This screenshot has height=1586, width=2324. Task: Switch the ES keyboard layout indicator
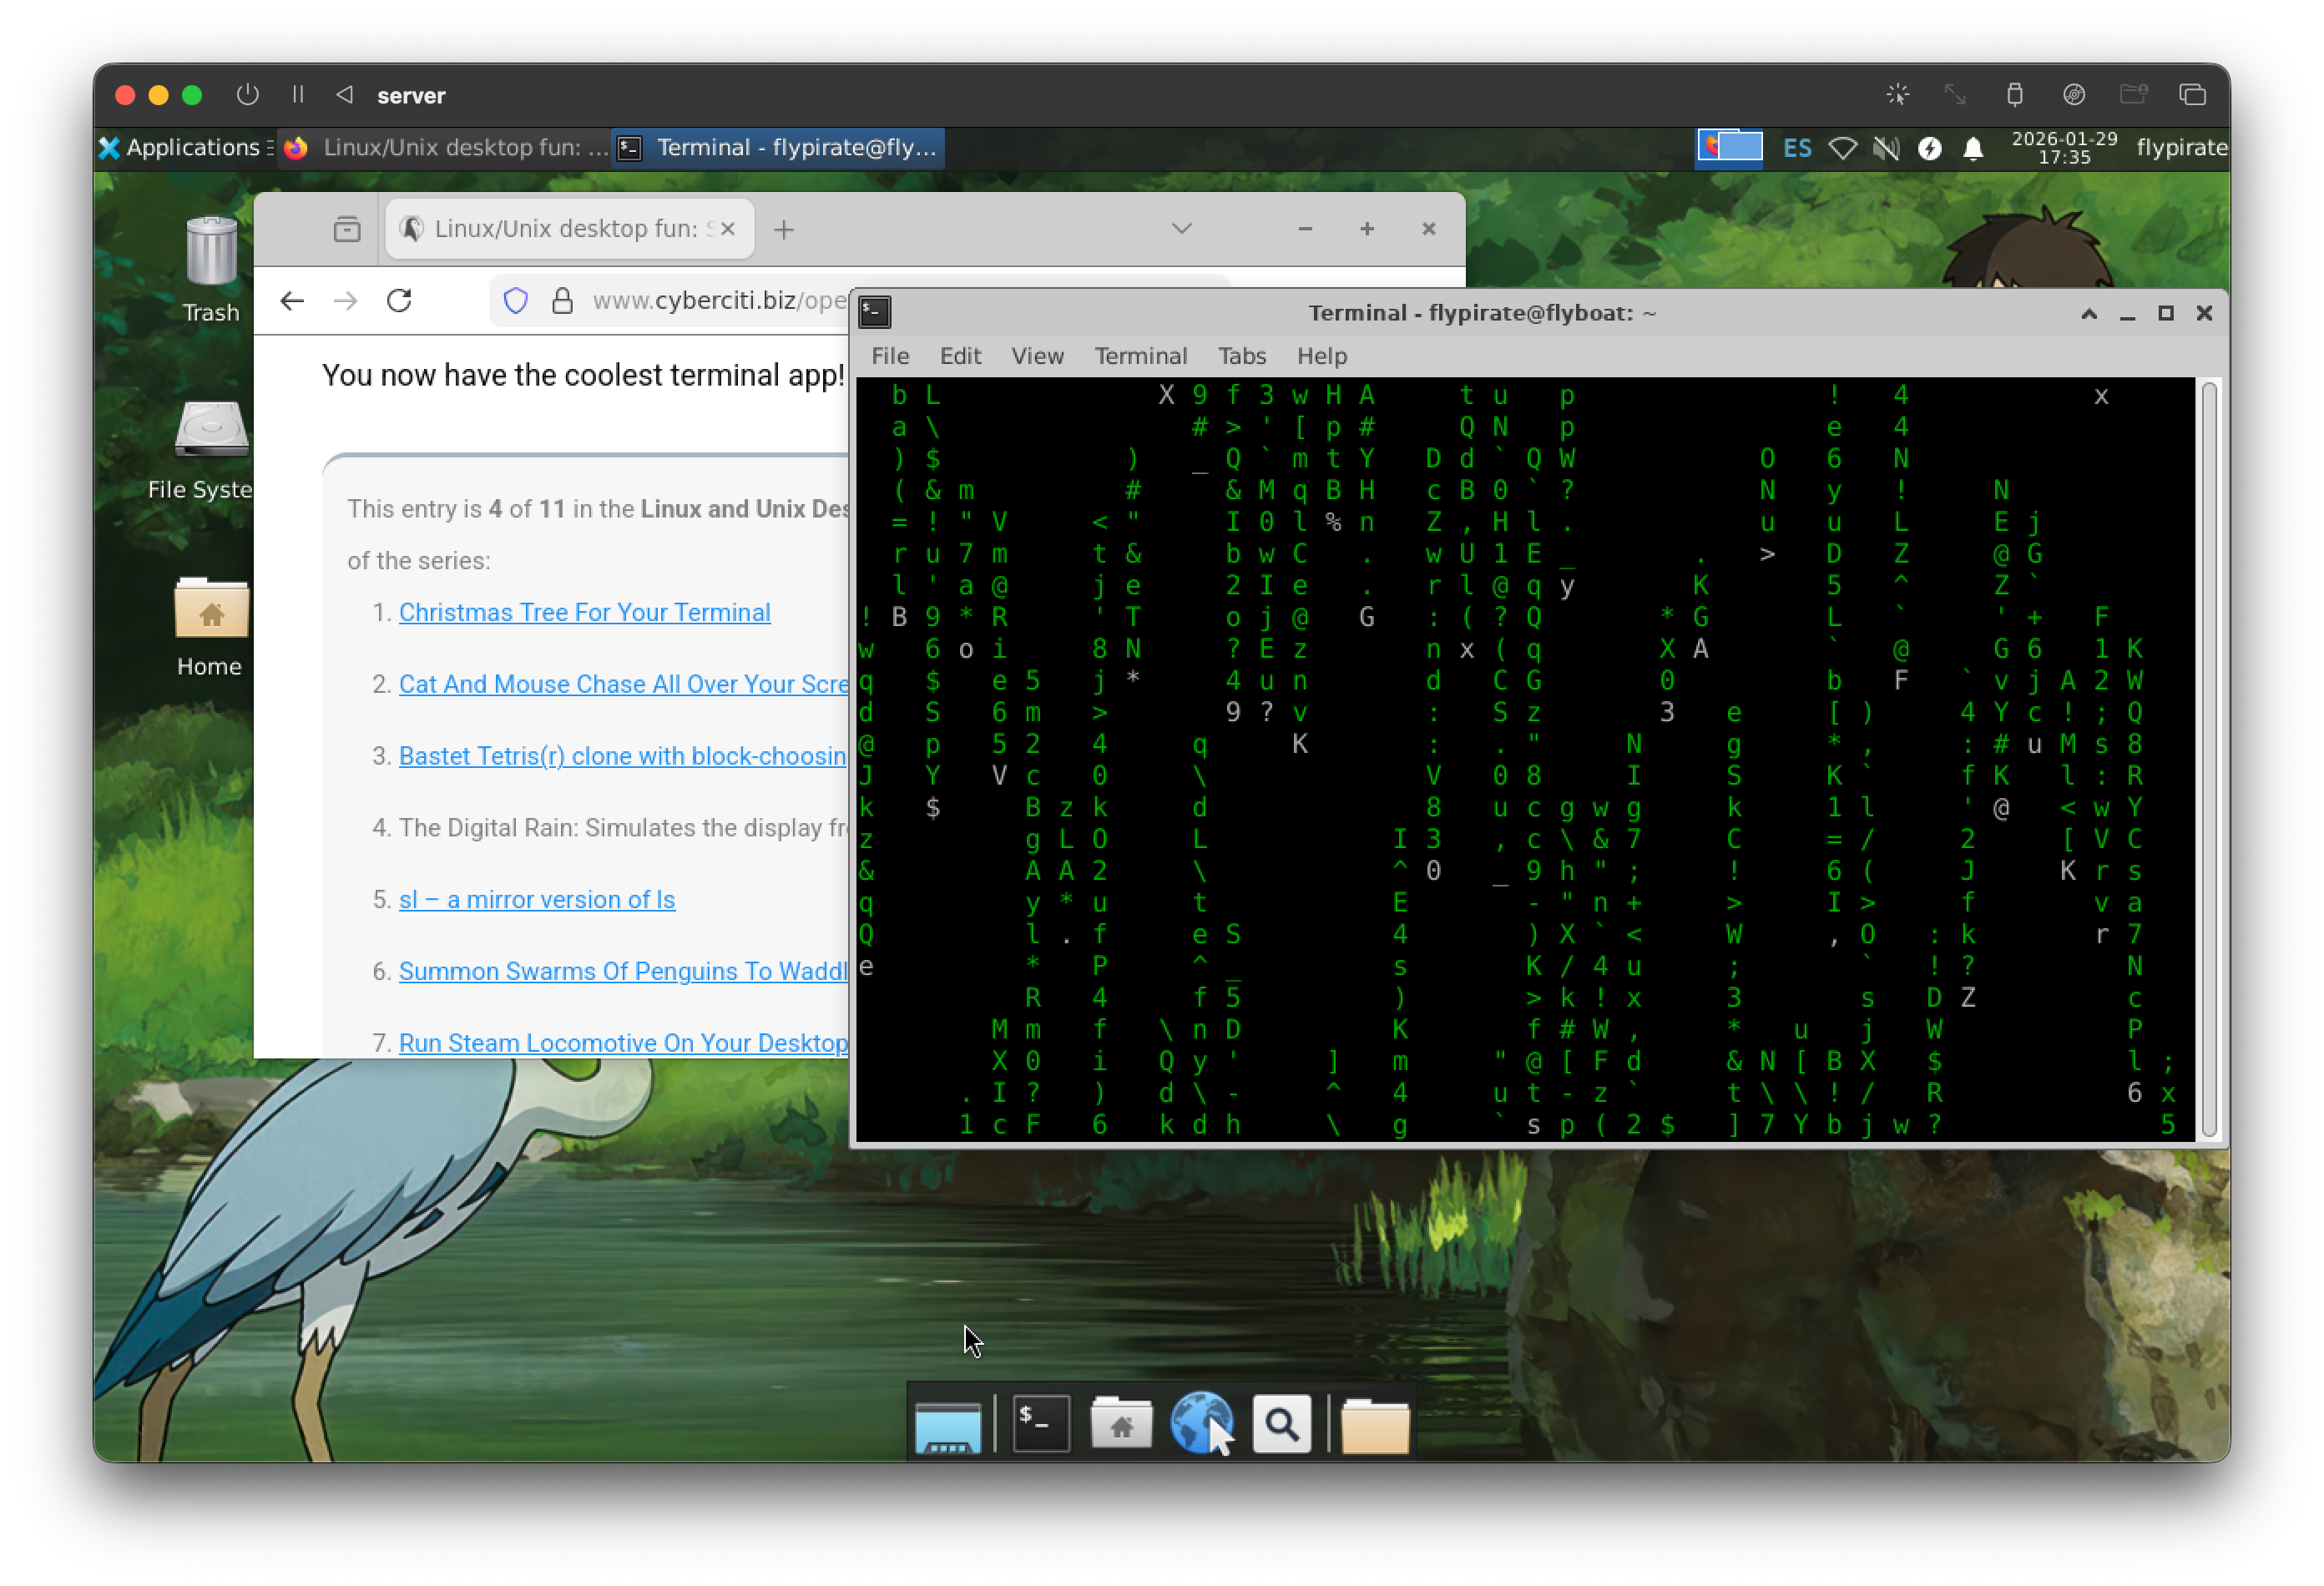click(x=1796, y=148)
